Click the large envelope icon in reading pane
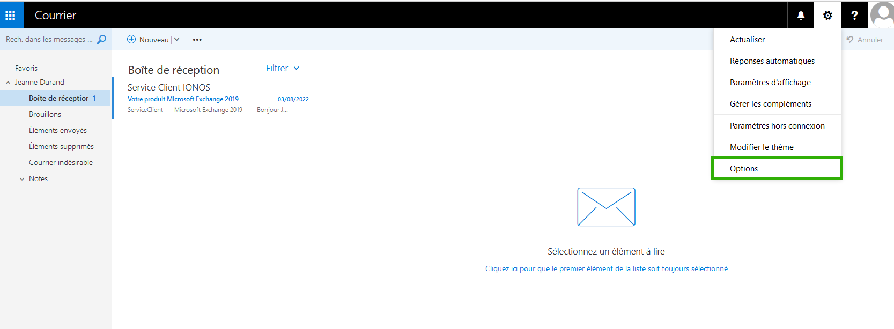The height and width of the screenshot is (329, 894). [x=606, y=207]
